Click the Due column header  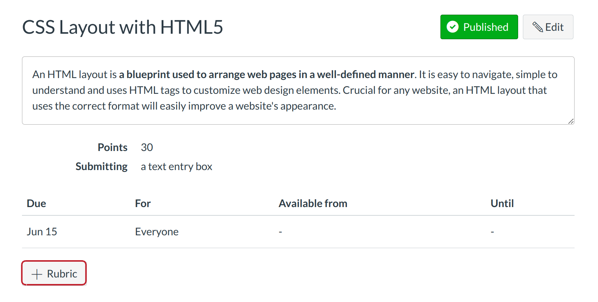(x=36, y=203)
